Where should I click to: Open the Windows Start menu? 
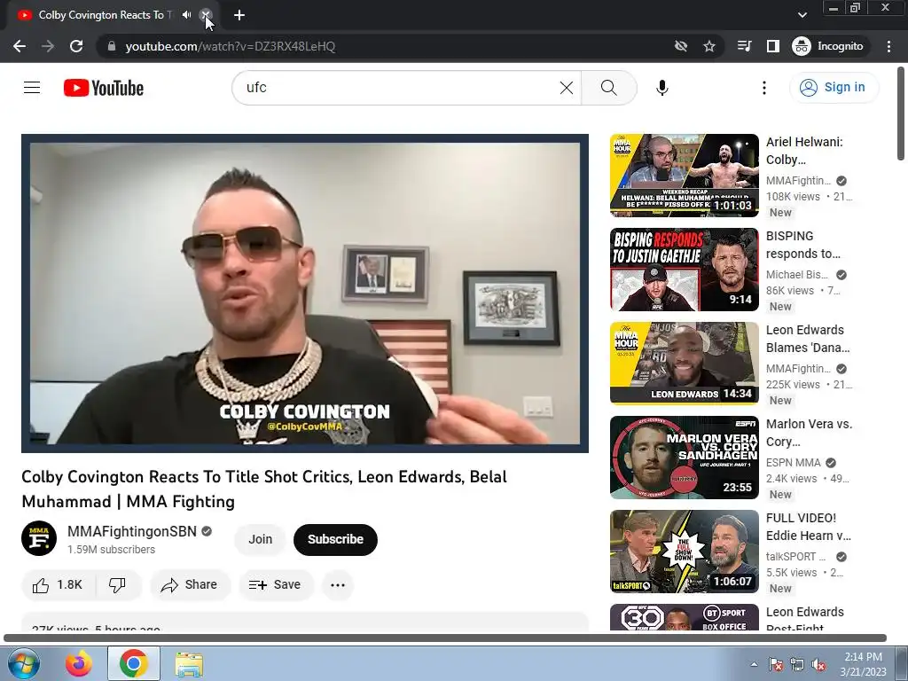[23, 663]
